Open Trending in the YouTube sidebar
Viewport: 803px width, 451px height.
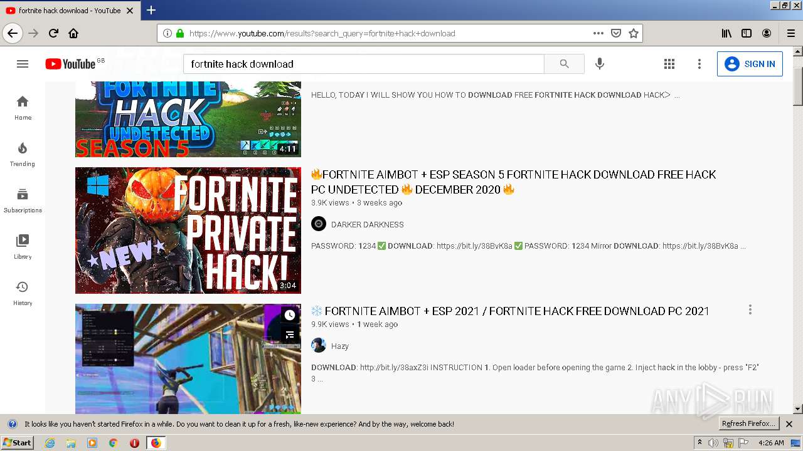23,154
